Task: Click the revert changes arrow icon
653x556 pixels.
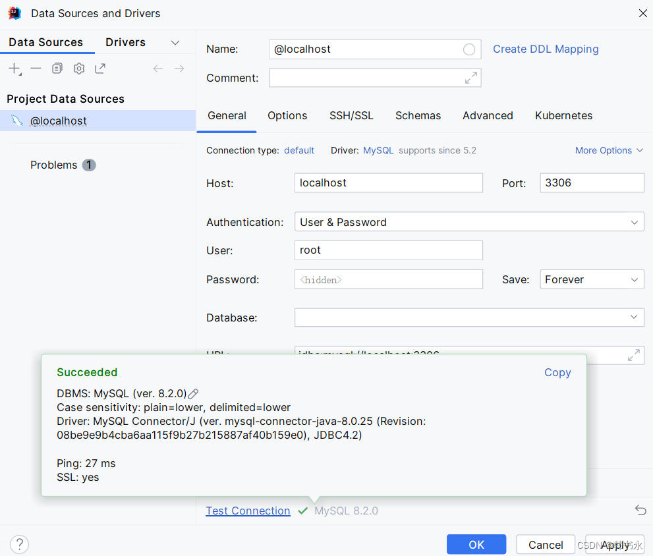Action: point(640,510)
